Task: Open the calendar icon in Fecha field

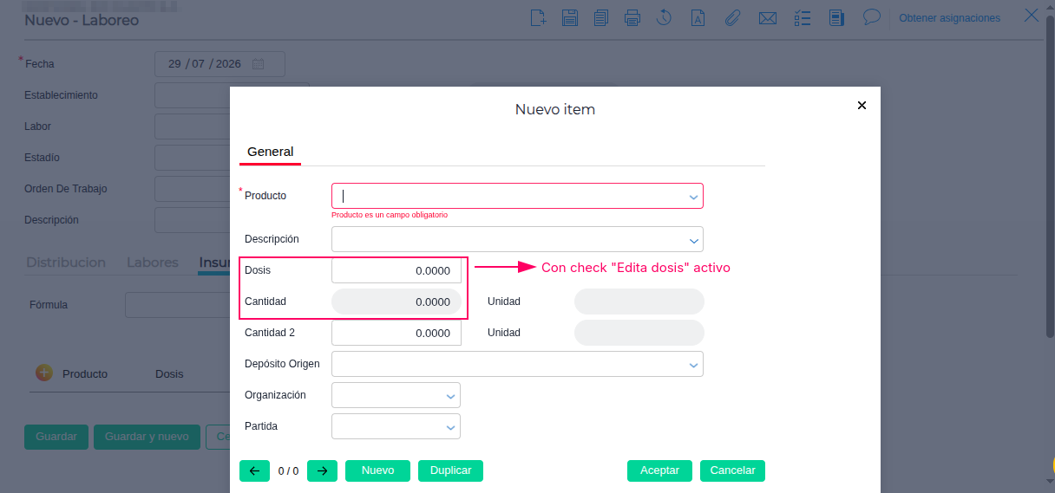Action: click(x=258, y=64)
